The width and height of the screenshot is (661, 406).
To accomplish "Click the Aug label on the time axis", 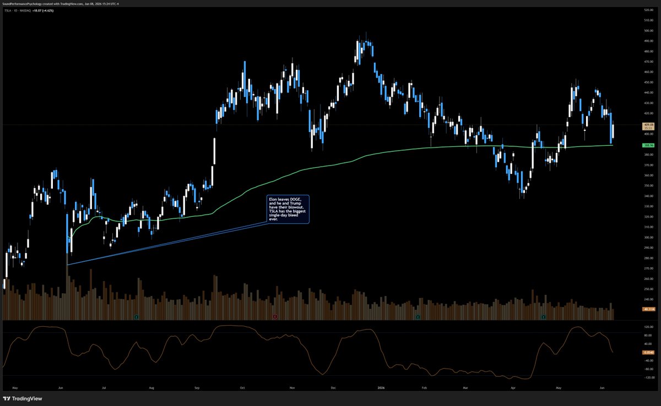I will [151, 387].
